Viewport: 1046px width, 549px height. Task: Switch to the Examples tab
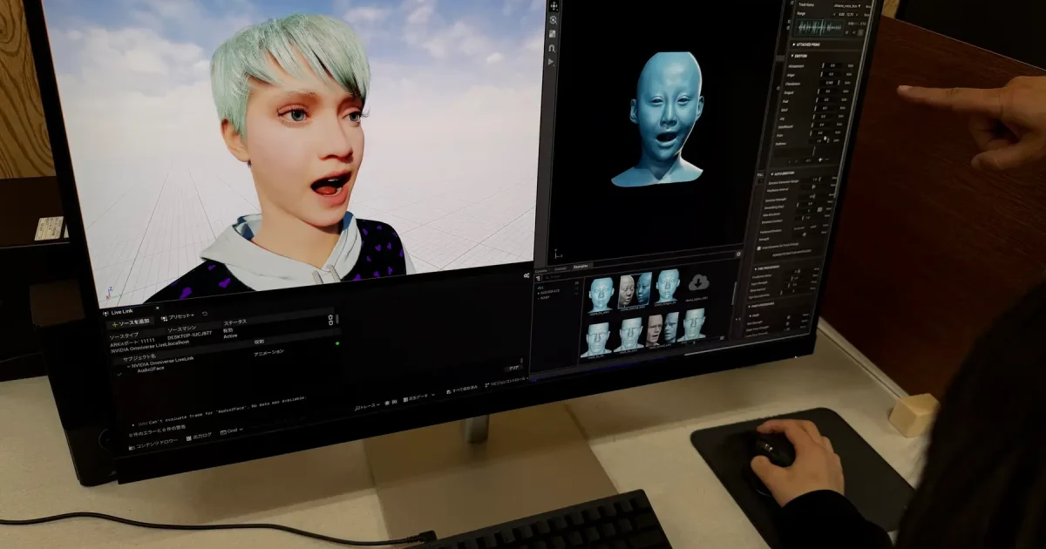click(581, 266)
